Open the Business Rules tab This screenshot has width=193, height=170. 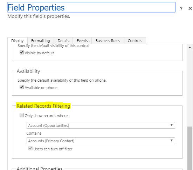pos(108,41)
